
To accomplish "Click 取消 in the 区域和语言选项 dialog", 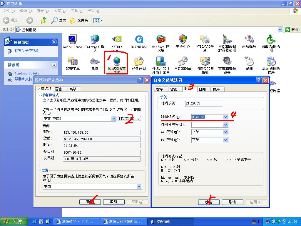I will [x=114, y=202].
